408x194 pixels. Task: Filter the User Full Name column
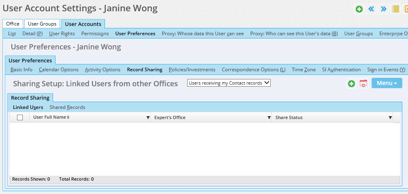click(x=148, y=118)
